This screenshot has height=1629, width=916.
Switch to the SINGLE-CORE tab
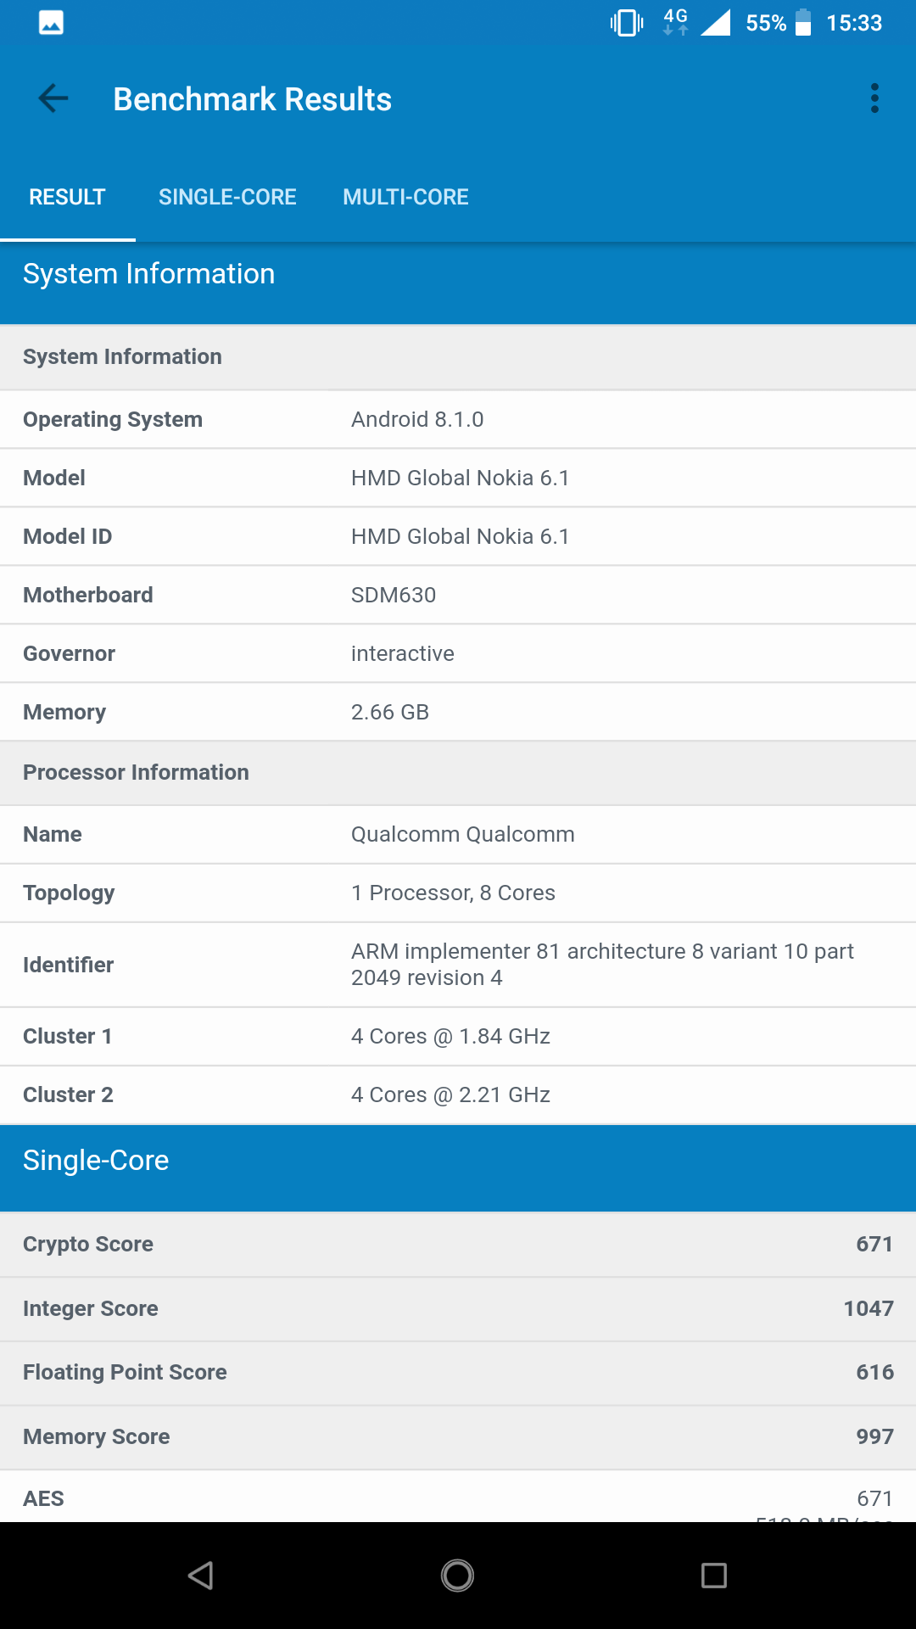pyautogui.click(x=227, y=197)
